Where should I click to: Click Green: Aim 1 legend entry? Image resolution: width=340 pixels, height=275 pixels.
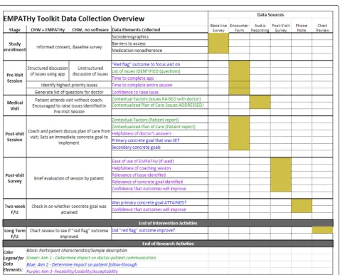[91, 258]
